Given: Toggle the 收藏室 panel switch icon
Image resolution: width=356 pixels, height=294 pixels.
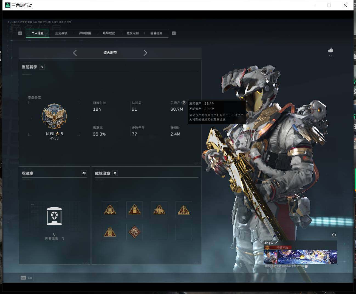Looking at the screenshot, I should (84, 173).
